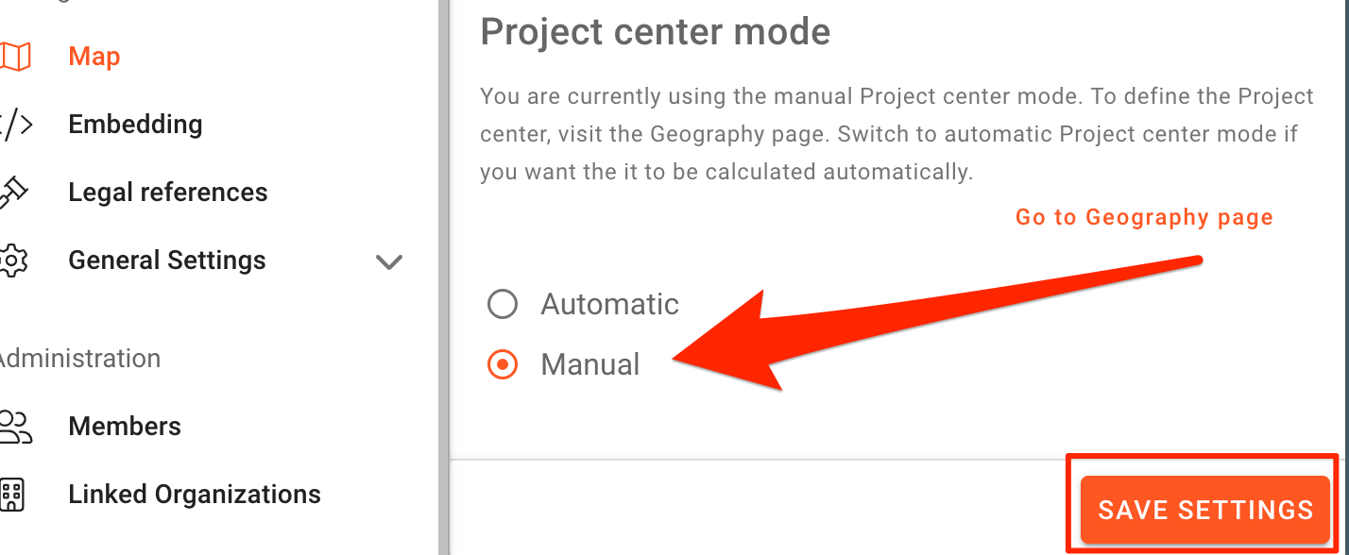Click the Legal references gavel icon
The height and width of the screenshot is (555, 1349).
point(11,193)
